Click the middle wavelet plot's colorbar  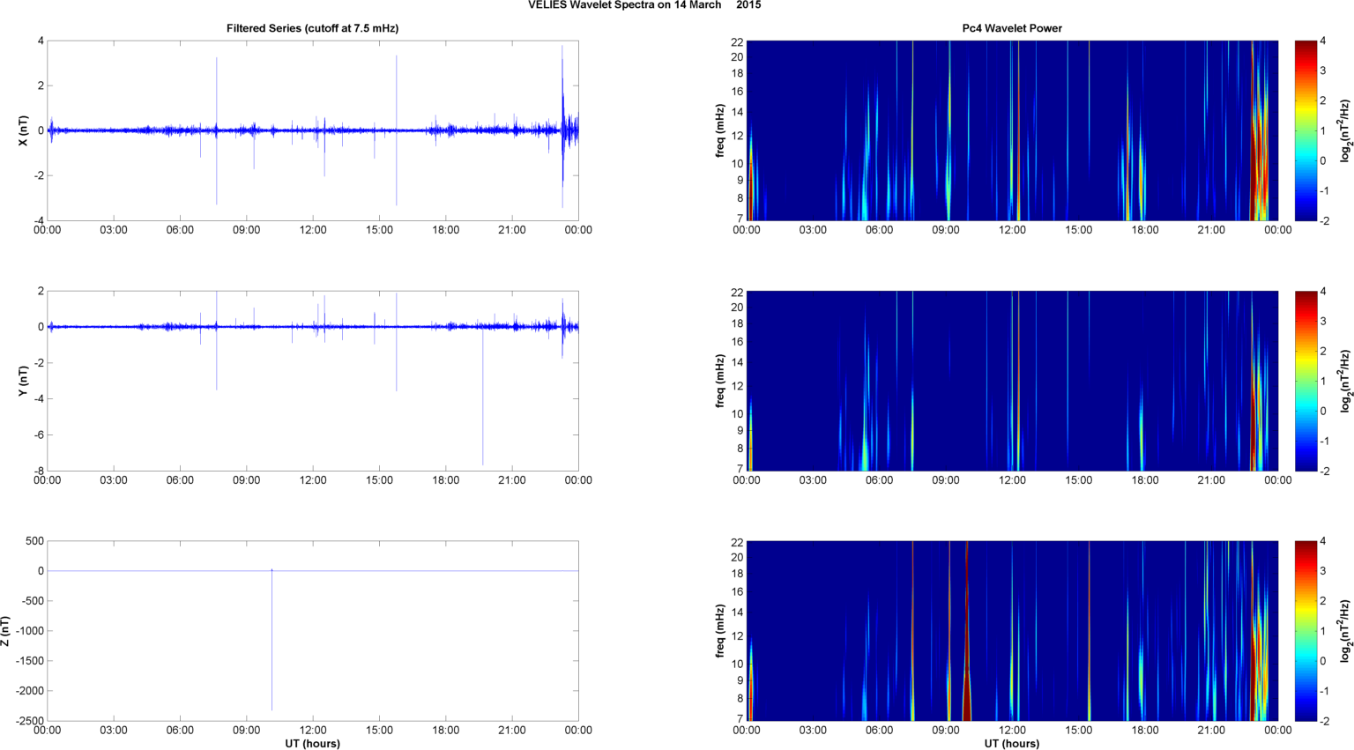click(1306, 381)
